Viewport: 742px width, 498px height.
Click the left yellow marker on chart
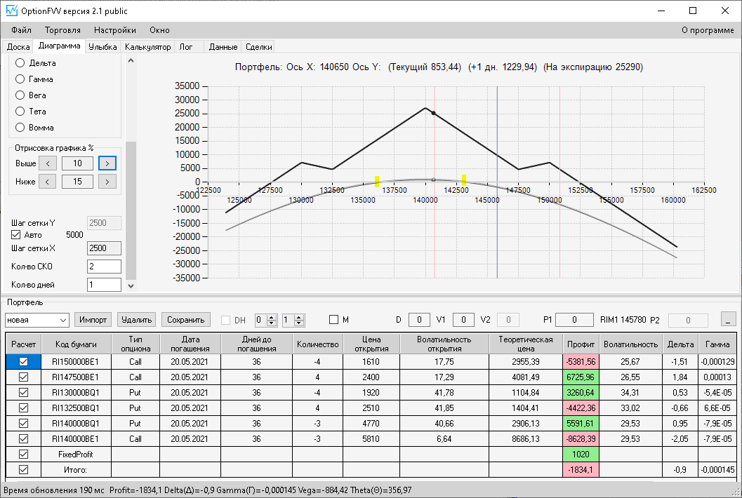[x=377, y=181]
